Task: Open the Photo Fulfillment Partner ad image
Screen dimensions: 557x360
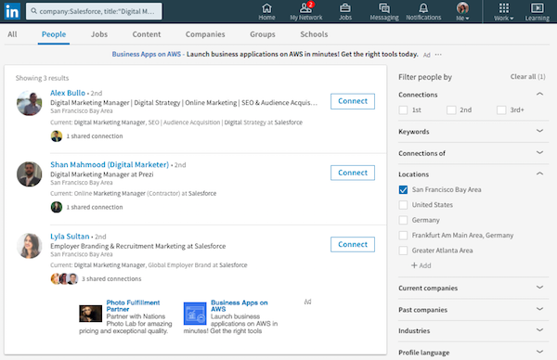Action: point(90,314)
